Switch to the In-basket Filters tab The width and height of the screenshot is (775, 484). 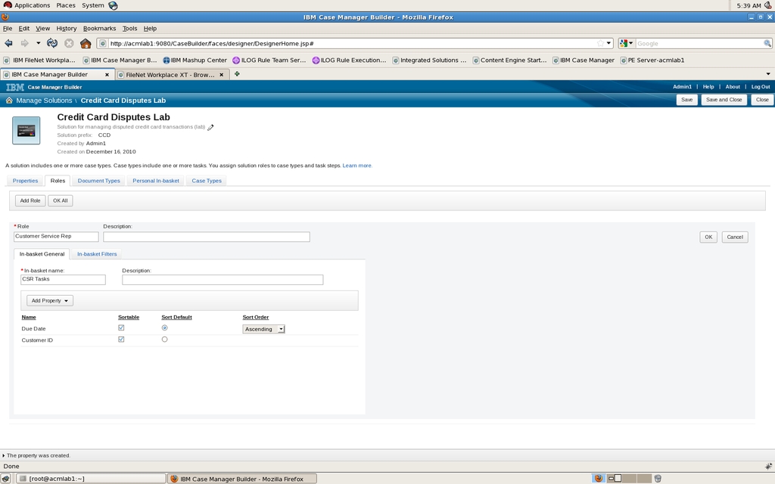pos(97,254)
